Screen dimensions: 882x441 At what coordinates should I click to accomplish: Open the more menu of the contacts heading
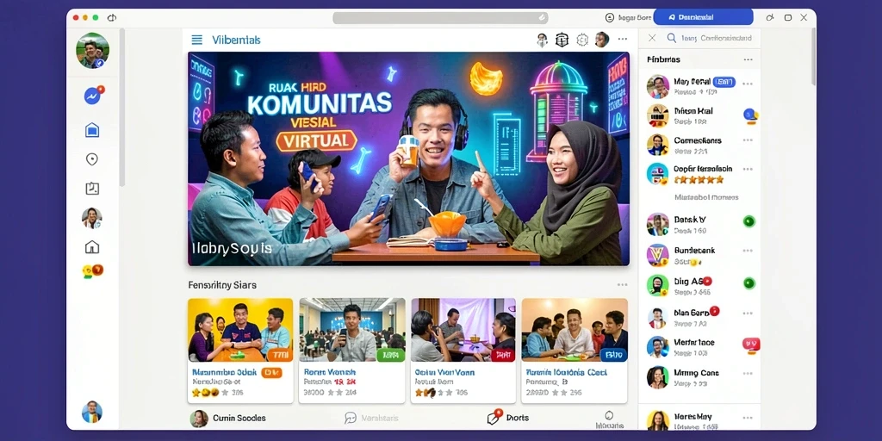pyautogui.click(x=748, y=59)
